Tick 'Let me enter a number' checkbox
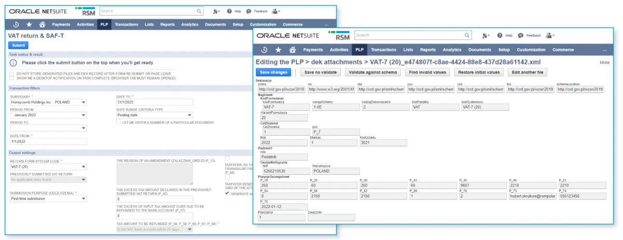The height and width of the screenshot is (240, 623). pyautogui.click(x=119, y=122)
